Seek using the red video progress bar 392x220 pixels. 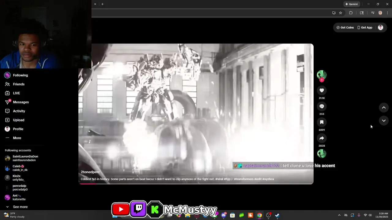pos(196,184)
